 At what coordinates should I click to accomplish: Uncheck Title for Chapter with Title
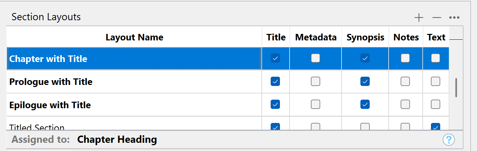(x=275, y=58)
